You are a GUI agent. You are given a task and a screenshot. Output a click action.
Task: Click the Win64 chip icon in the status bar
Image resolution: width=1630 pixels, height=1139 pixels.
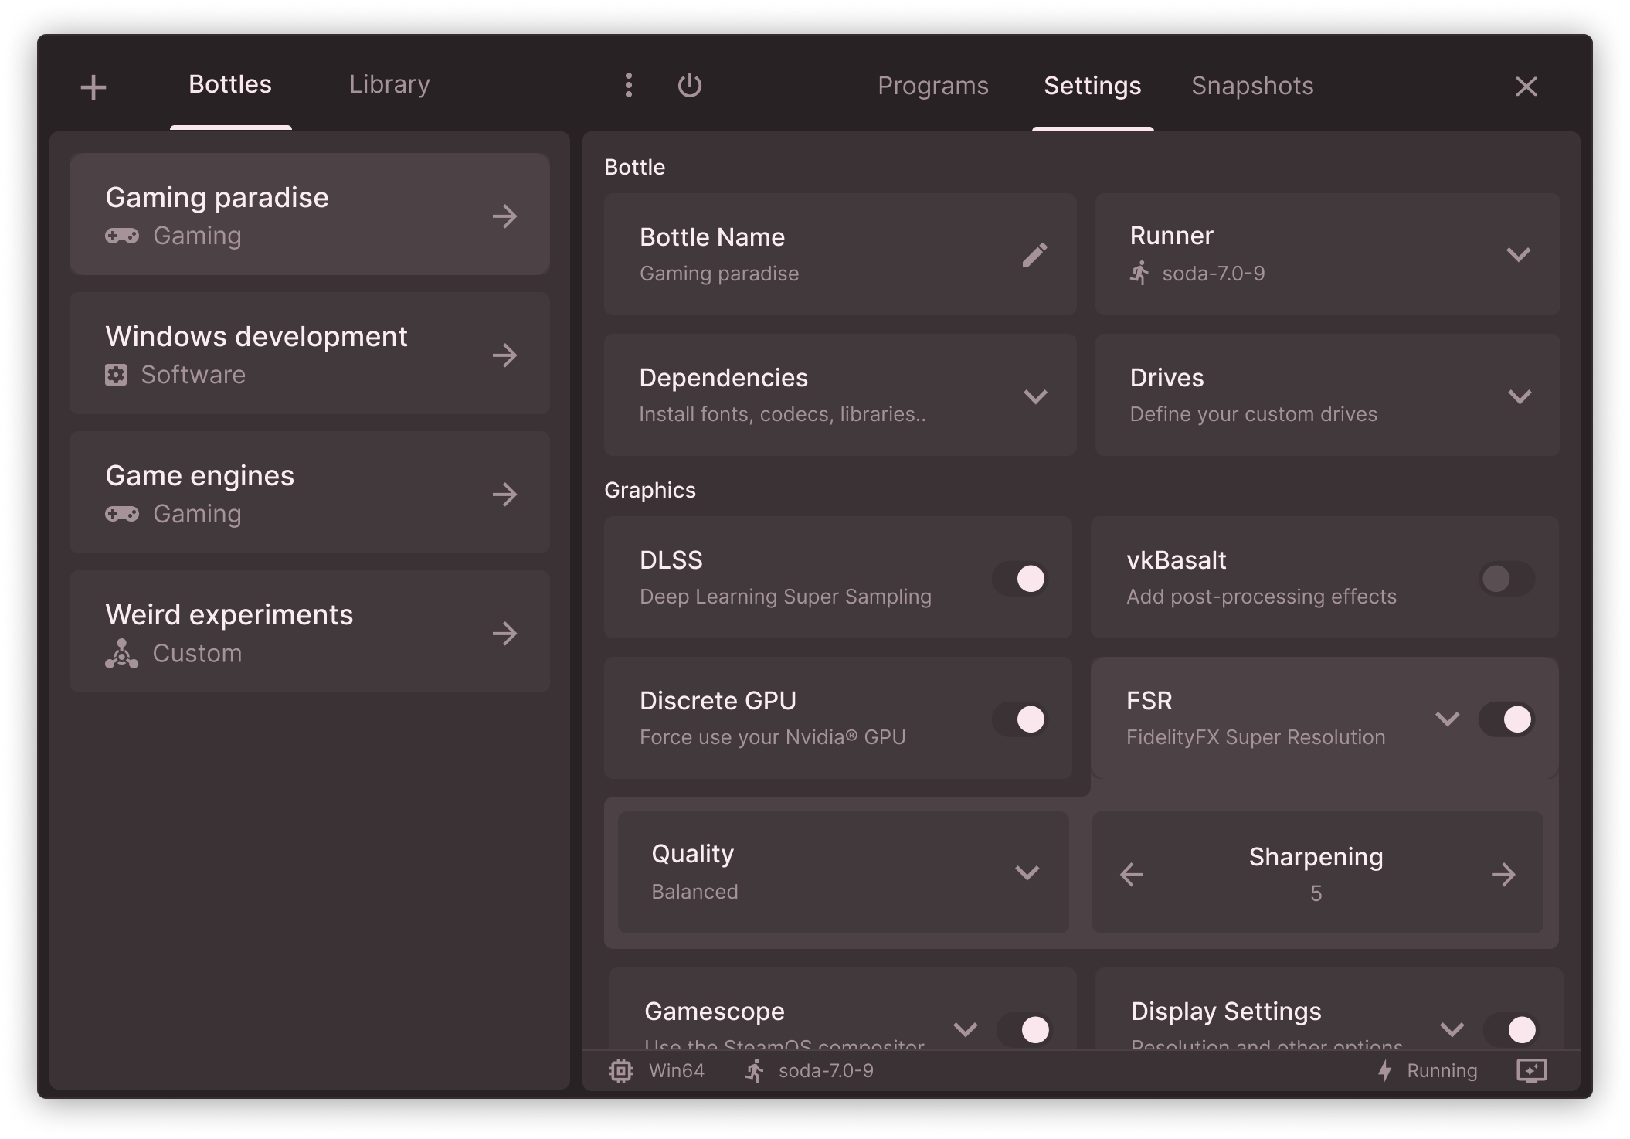click(x=621, y=1070)
